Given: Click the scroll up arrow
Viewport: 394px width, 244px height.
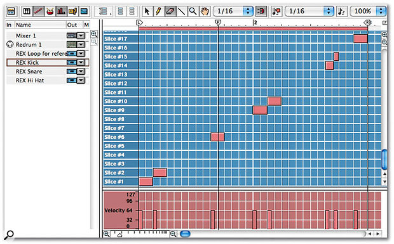Looking at the screenshot, I should (384, 174).
